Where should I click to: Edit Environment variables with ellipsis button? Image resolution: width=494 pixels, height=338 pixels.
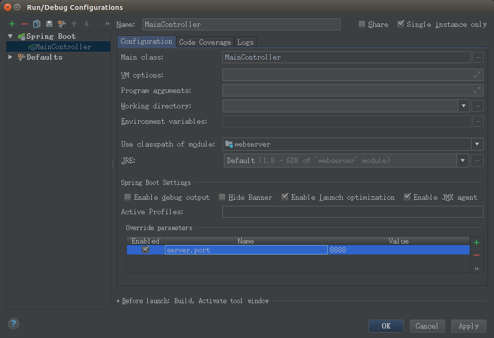click(478, 121)
